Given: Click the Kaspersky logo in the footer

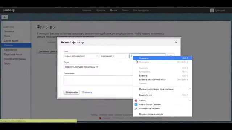Looking at the screenshot, I should coord(100,118).
